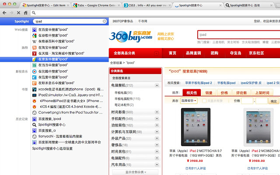Click the Youku play icon
Screen dimensions: 280x175
coord(34,71)
